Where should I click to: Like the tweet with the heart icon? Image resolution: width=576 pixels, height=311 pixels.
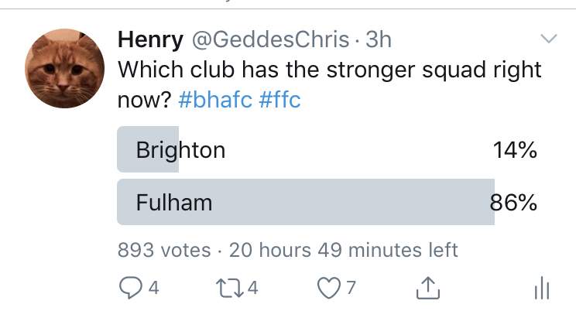coord(329,288)
